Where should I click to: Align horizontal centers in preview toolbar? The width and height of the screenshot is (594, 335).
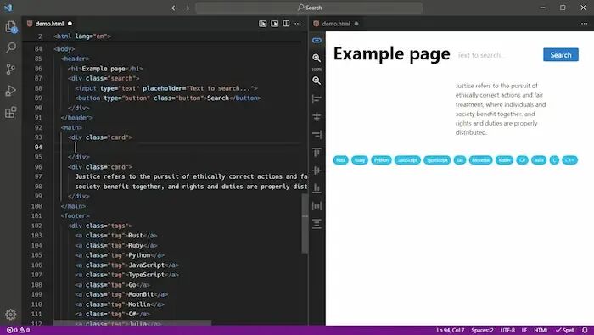click(x=317, y=117)
